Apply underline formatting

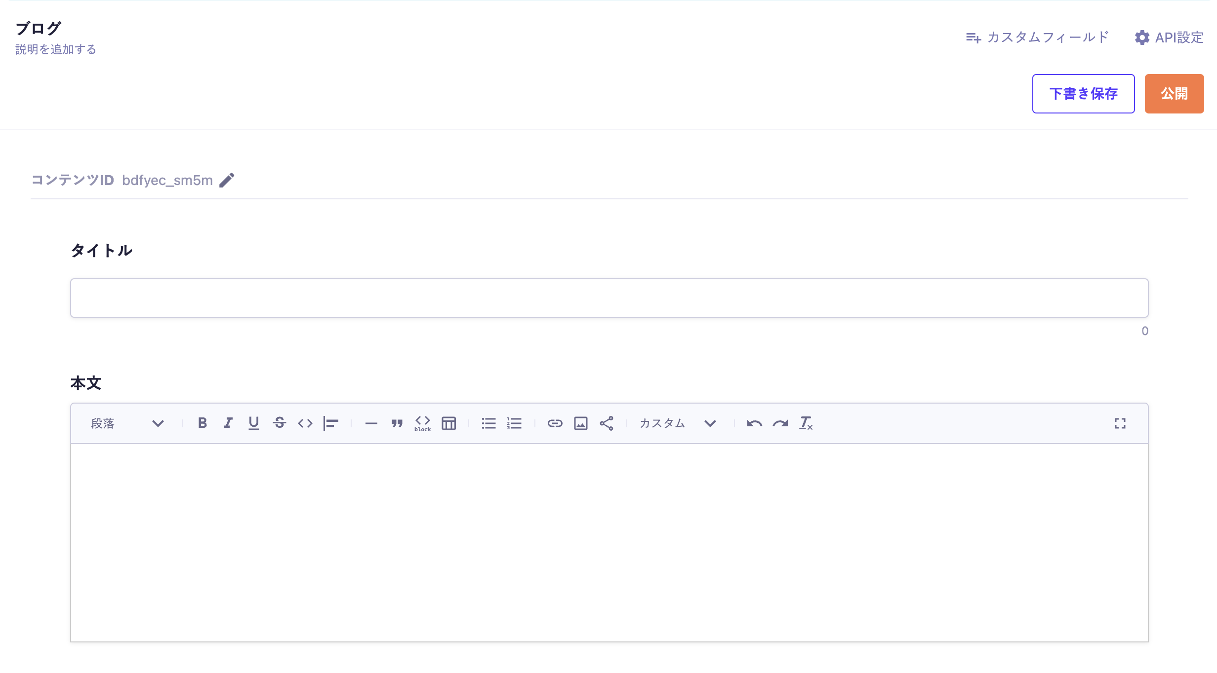253,423
